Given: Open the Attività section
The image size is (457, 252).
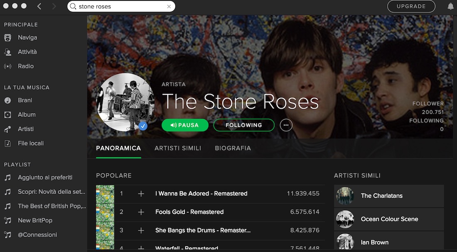Looking at the screenshot, I should pos(27,52).
